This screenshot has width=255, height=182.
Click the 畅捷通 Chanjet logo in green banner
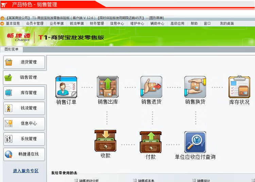(19, 37)
